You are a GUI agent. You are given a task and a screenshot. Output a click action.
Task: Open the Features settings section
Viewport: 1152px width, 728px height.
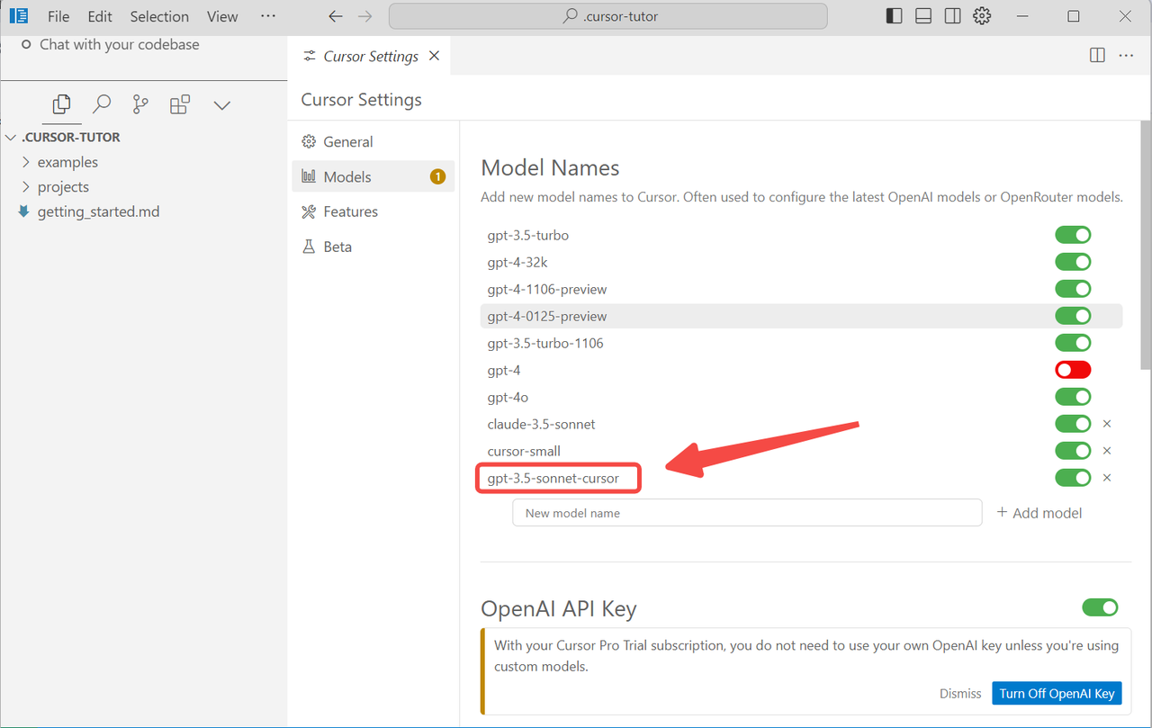coord(373,211)
